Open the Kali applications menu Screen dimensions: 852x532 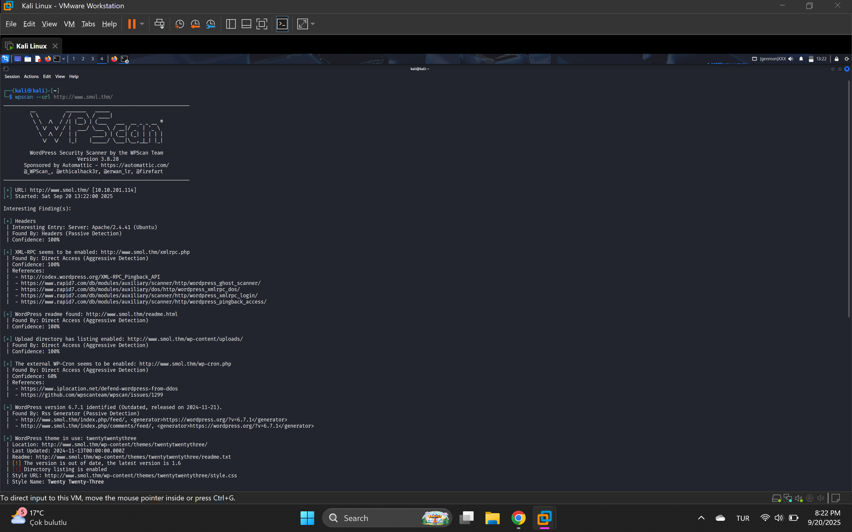[x=5, y=59]
